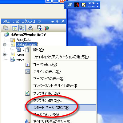Toggle the pin auto-hide for Solution Explorer

pyautogui.click(x=58, y=21)
